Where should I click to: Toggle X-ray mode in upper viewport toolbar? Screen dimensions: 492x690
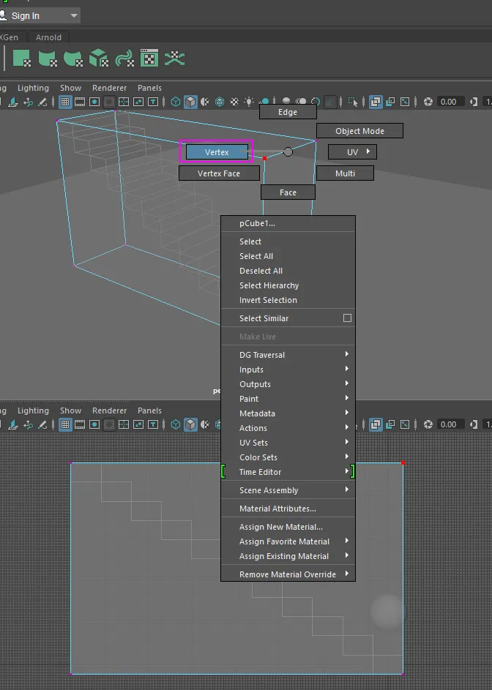pos(376,102)
